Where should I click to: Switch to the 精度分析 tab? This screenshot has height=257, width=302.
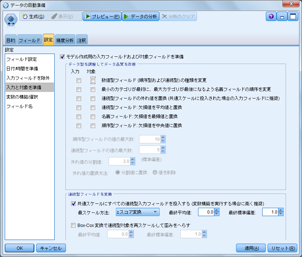(65, 40)
